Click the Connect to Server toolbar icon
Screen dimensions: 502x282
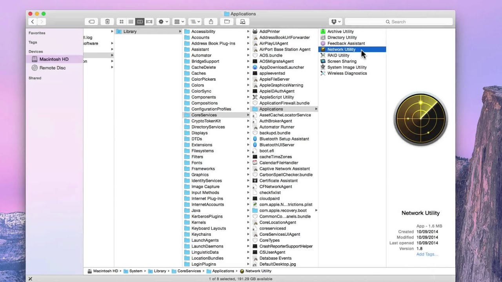[243, 22]
